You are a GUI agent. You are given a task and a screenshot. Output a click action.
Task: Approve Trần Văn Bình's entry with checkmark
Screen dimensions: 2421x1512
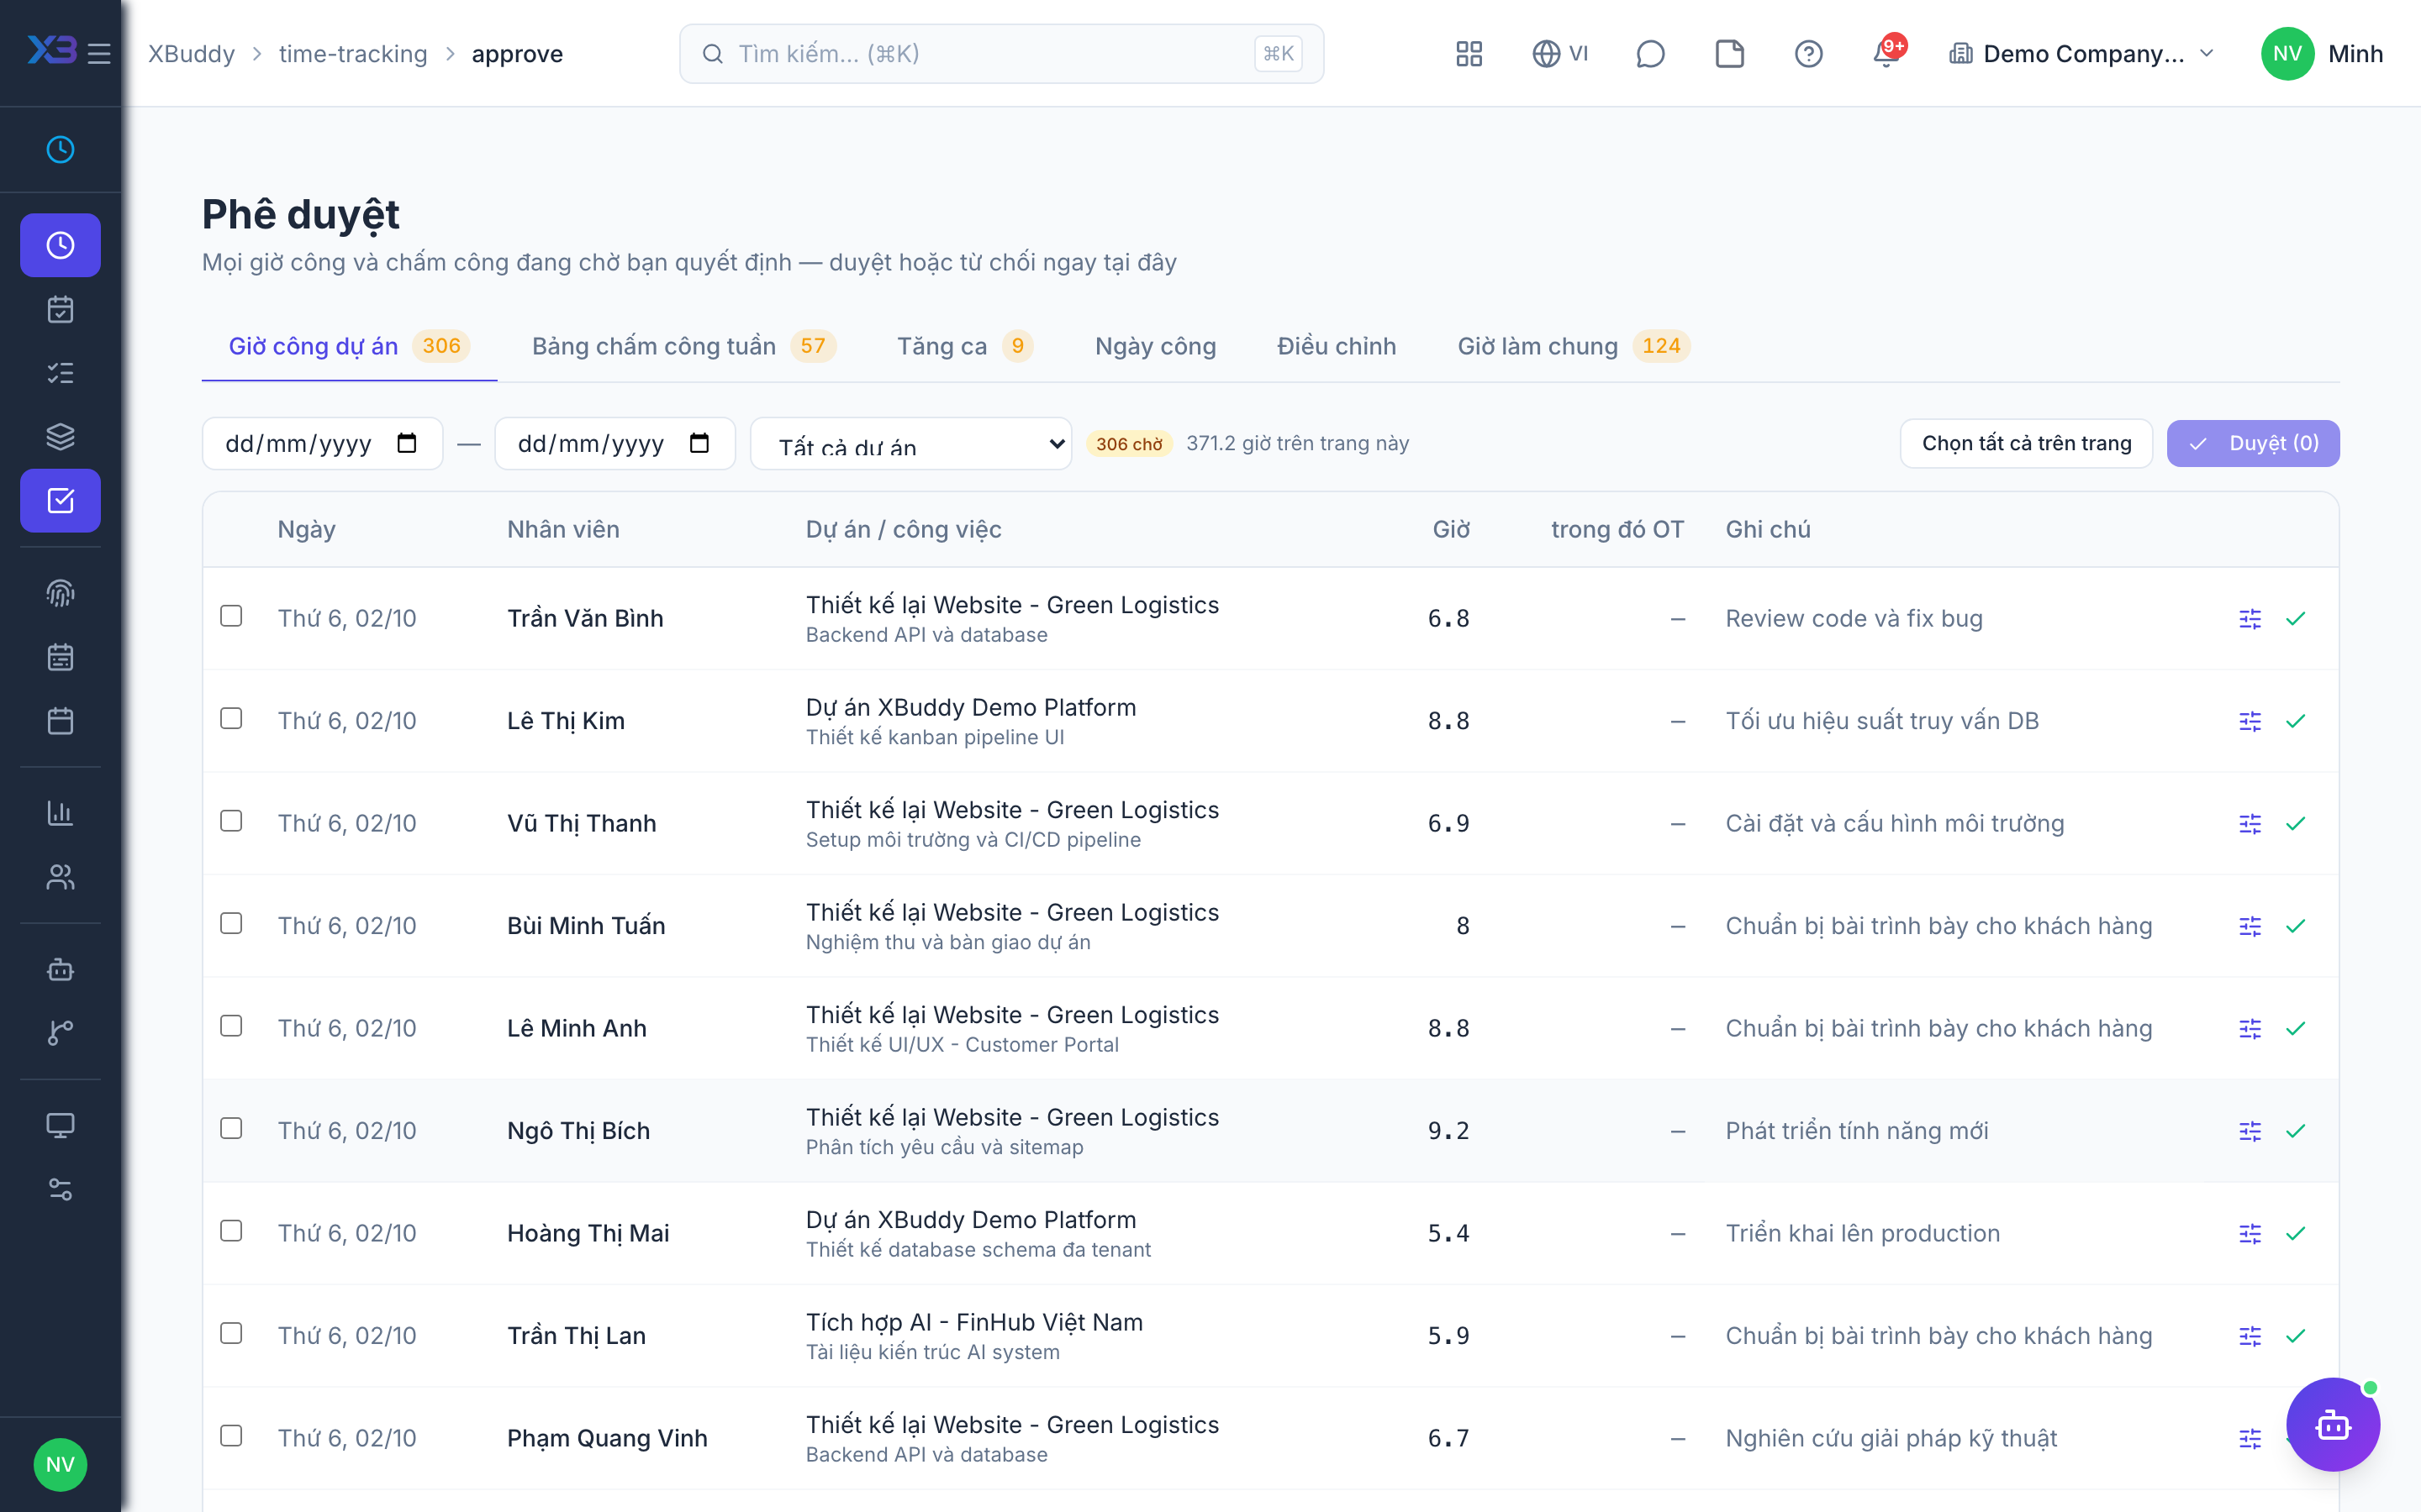tap(2296, 619)
